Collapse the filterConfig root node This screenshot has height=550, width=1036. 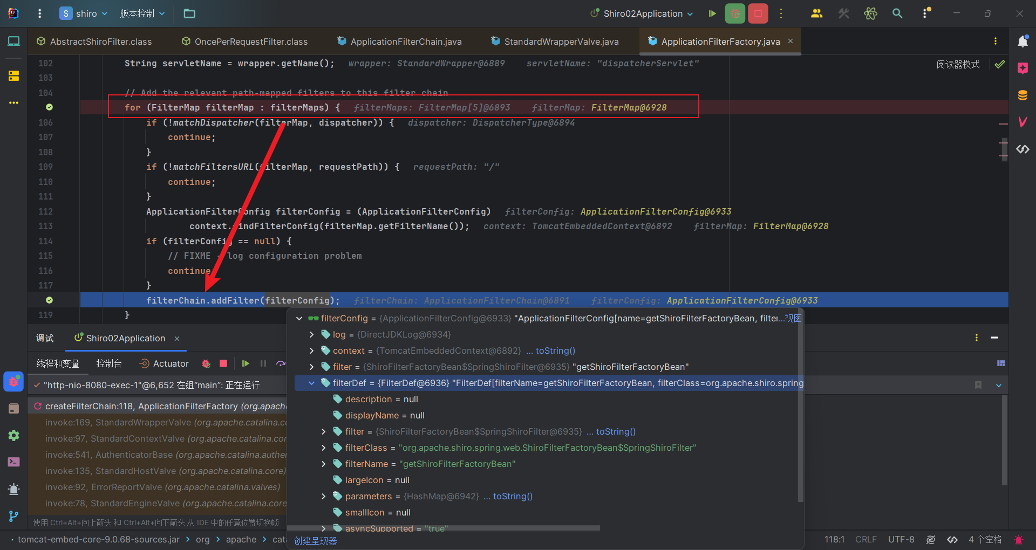[x=299, y=319]
